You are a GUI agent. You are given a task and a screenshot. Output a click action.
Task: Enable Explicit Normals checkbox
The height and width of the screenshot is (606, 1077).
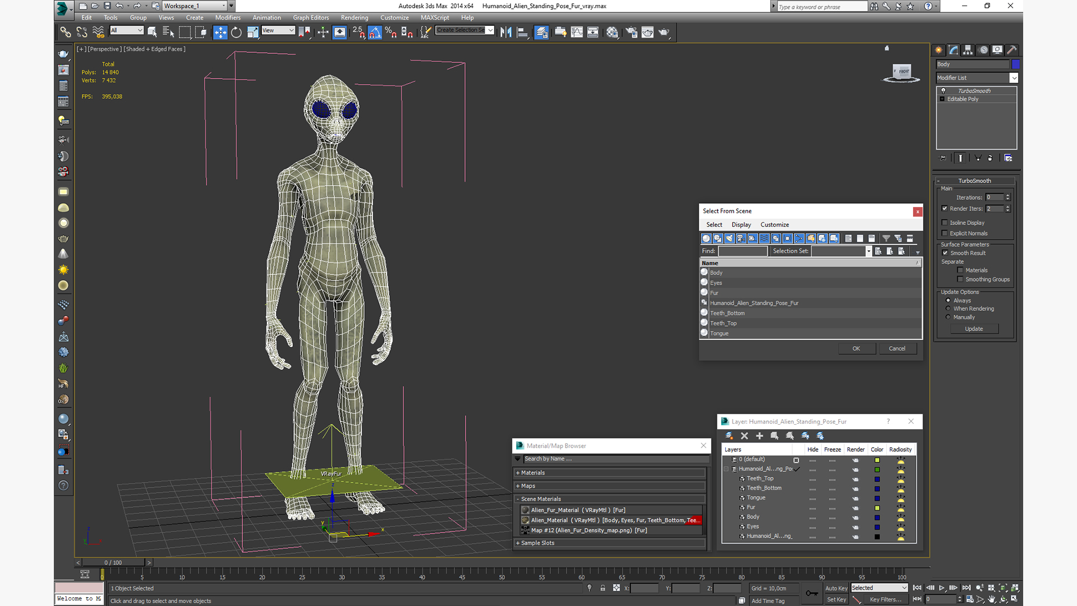click(x=945, y=233)
